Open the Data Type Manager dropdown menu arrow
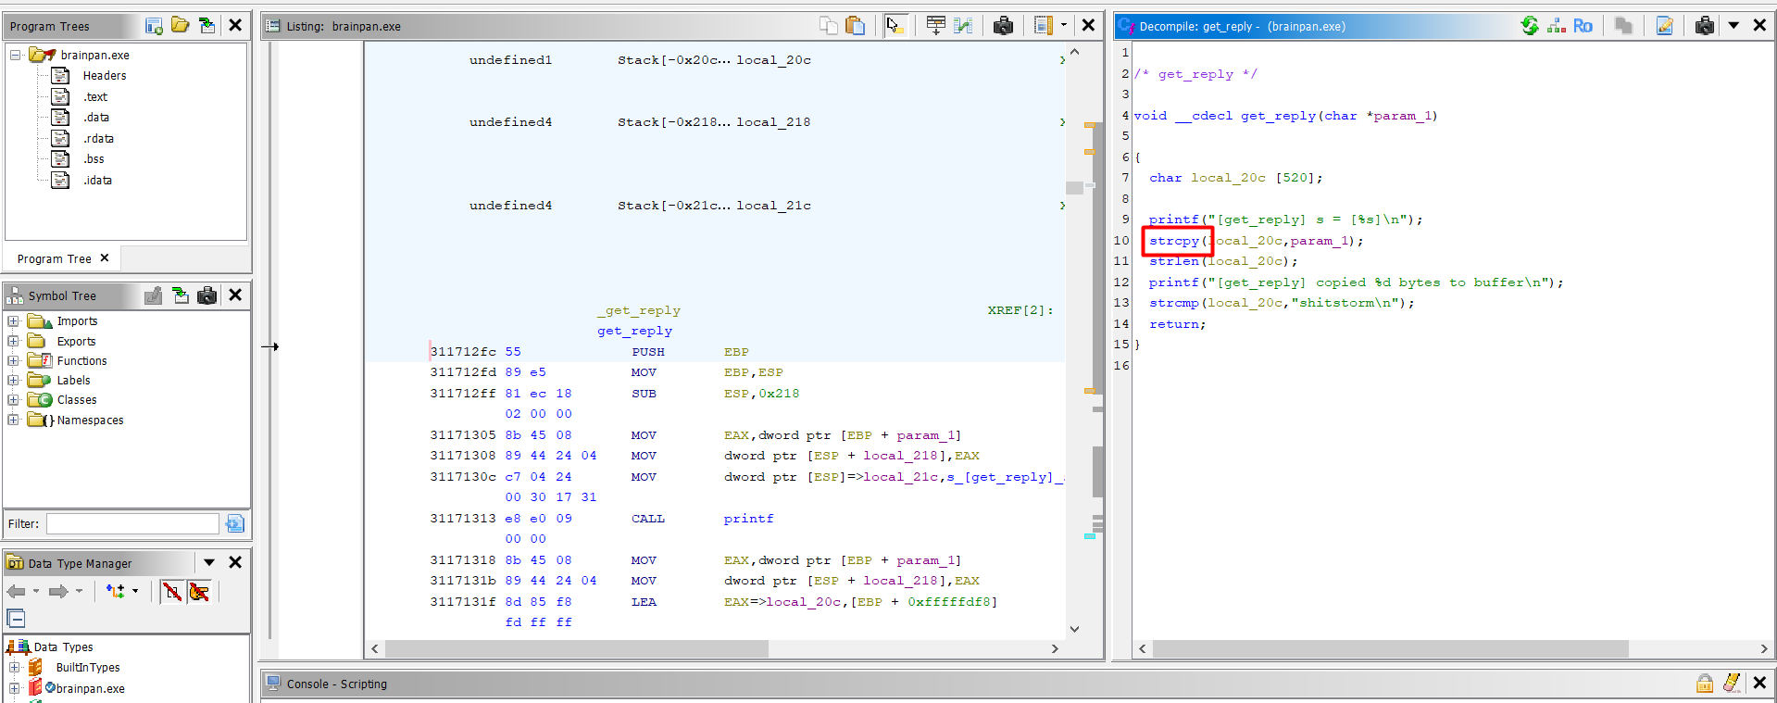The height and width of the screenshot is (703, 1777). coord(209,563)
